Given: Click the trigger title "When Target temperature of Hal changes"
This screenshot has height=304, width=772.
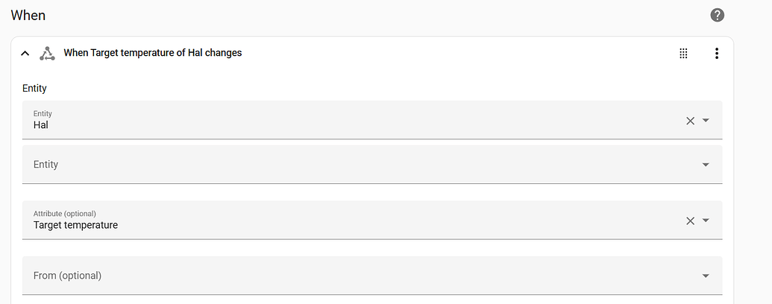Looking at the screenshot, I should (x=152, y=53).
